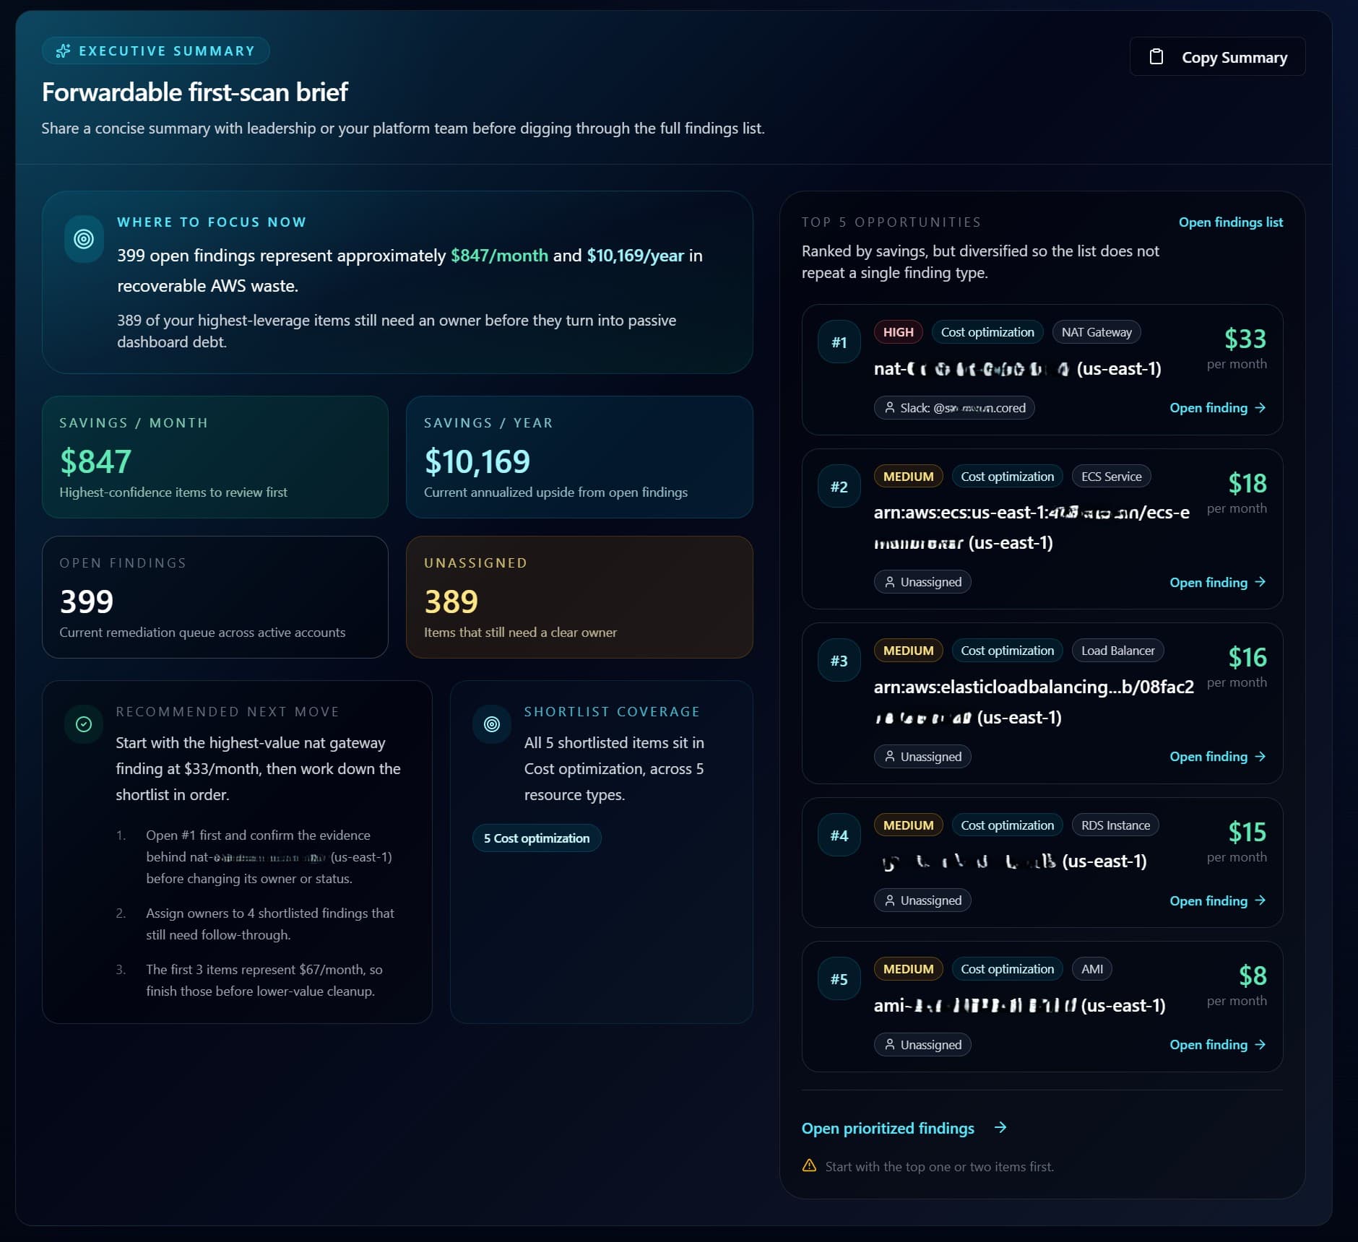Click the arrow icon after Open prioritized findings
1358x1242 pixels.
pyautogui.click(x=1000, y=1127)
